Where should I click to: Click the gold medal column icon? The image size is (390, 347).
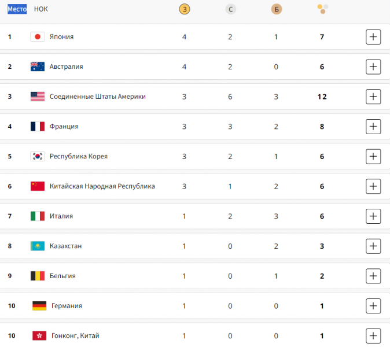[185, 9]
